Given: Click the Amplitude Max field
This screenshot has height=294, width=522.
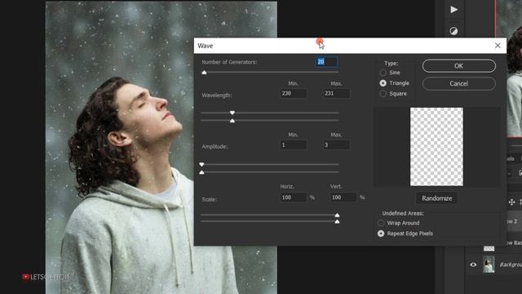Looking at the screenshot, I should point(337,145).
